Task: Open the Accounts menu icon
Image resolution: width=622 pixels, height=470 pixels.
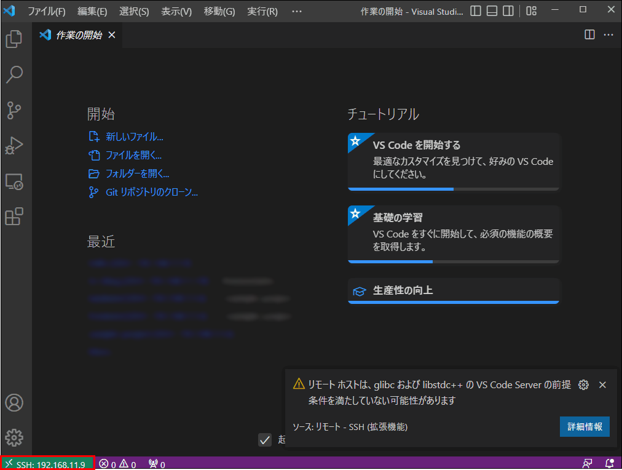Action: tap(14, 402)
